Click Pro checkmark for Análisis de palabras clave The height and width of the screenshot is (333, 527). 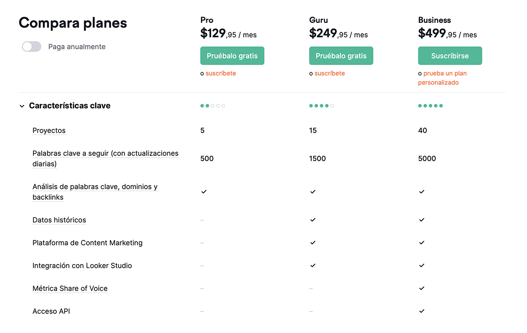[x=204, y=192]
